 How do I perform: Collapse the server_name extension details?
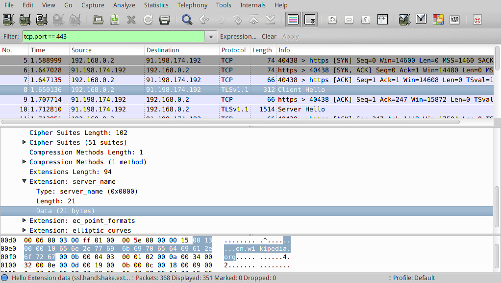tap(25, 181)
